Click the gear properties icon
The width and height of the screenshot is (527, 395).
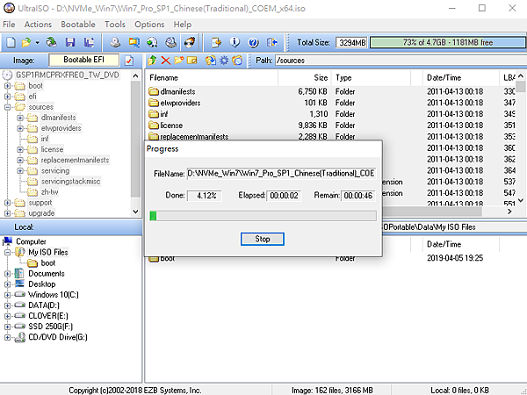[x=224, y=61]
